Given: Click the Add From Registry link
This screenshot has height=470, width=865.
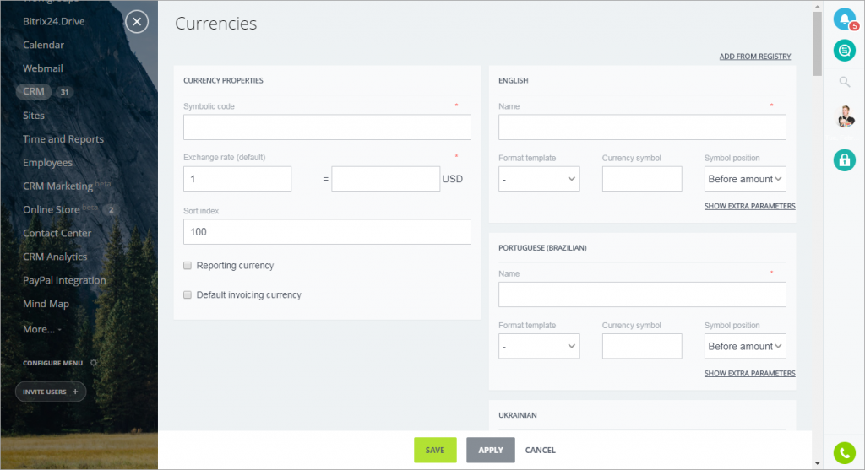Looking at the screenshot, I should coord(754,57).
